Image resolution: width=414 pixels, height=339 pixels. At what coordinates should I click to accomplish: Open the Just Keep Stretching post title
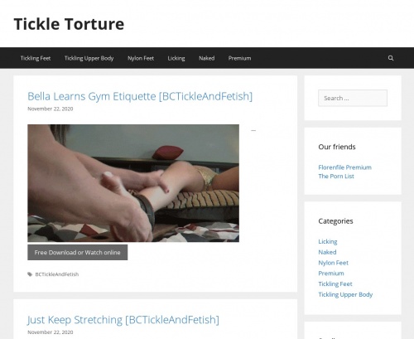click(x=123, y=320)
